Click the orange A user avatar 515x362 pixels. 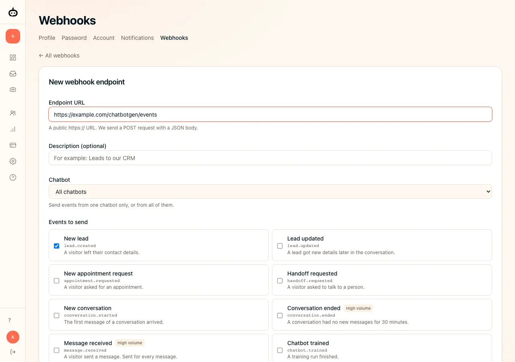pyautogui.click(x=13, y=337)
